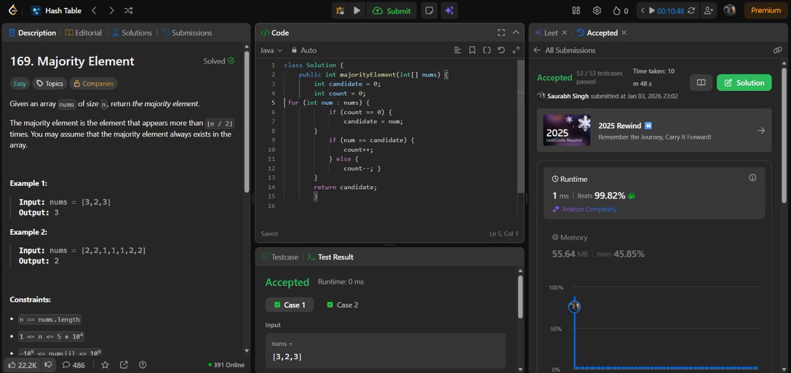Screen dimensions: 791x373
Task: Enter code editor fullscreen mode
Action: coord(501,32)
